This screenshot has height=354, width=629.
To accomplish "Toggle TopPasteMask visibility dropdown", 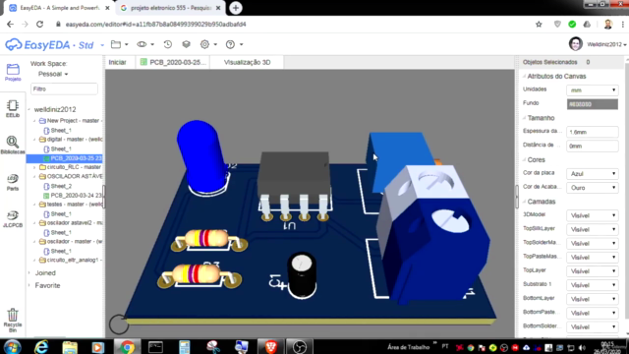I will coord(592,258).
